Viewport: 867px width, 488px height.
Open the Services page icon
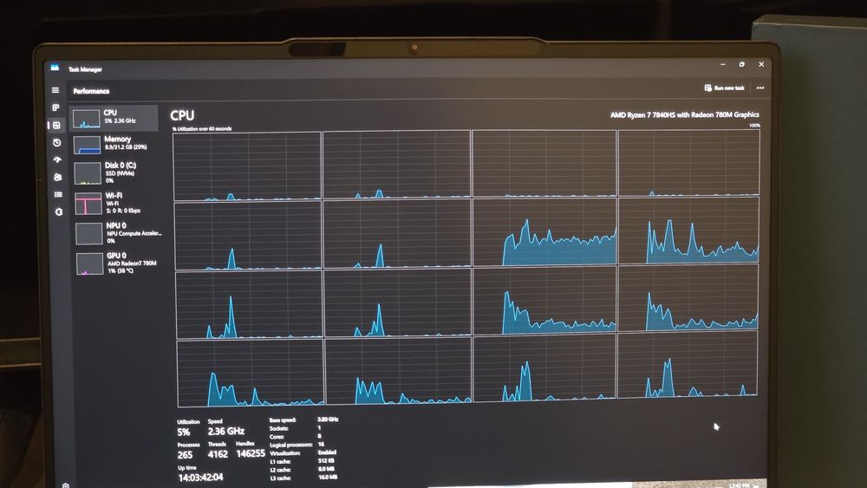coord(59,211)
